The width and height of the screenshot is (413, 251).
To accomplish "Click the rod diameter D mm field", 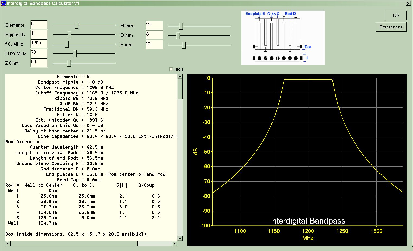I will coord(154,35).
